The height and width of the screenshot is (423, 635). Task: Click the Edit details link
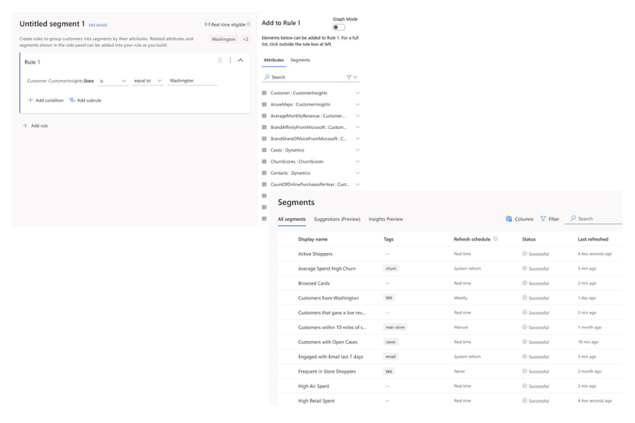98,25
